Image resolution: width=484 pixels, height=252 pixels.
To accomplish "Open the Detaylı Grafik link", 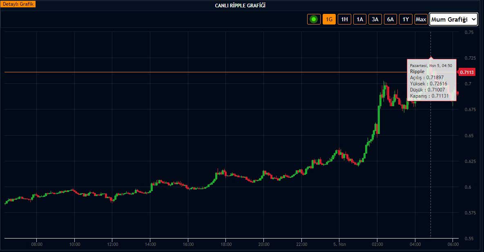I will (x=18, y=4).
